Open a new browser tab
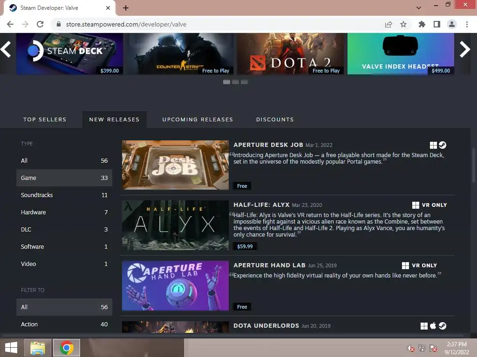Image resolution: width=477 pixels, height=357 pixels. (126, 8)
